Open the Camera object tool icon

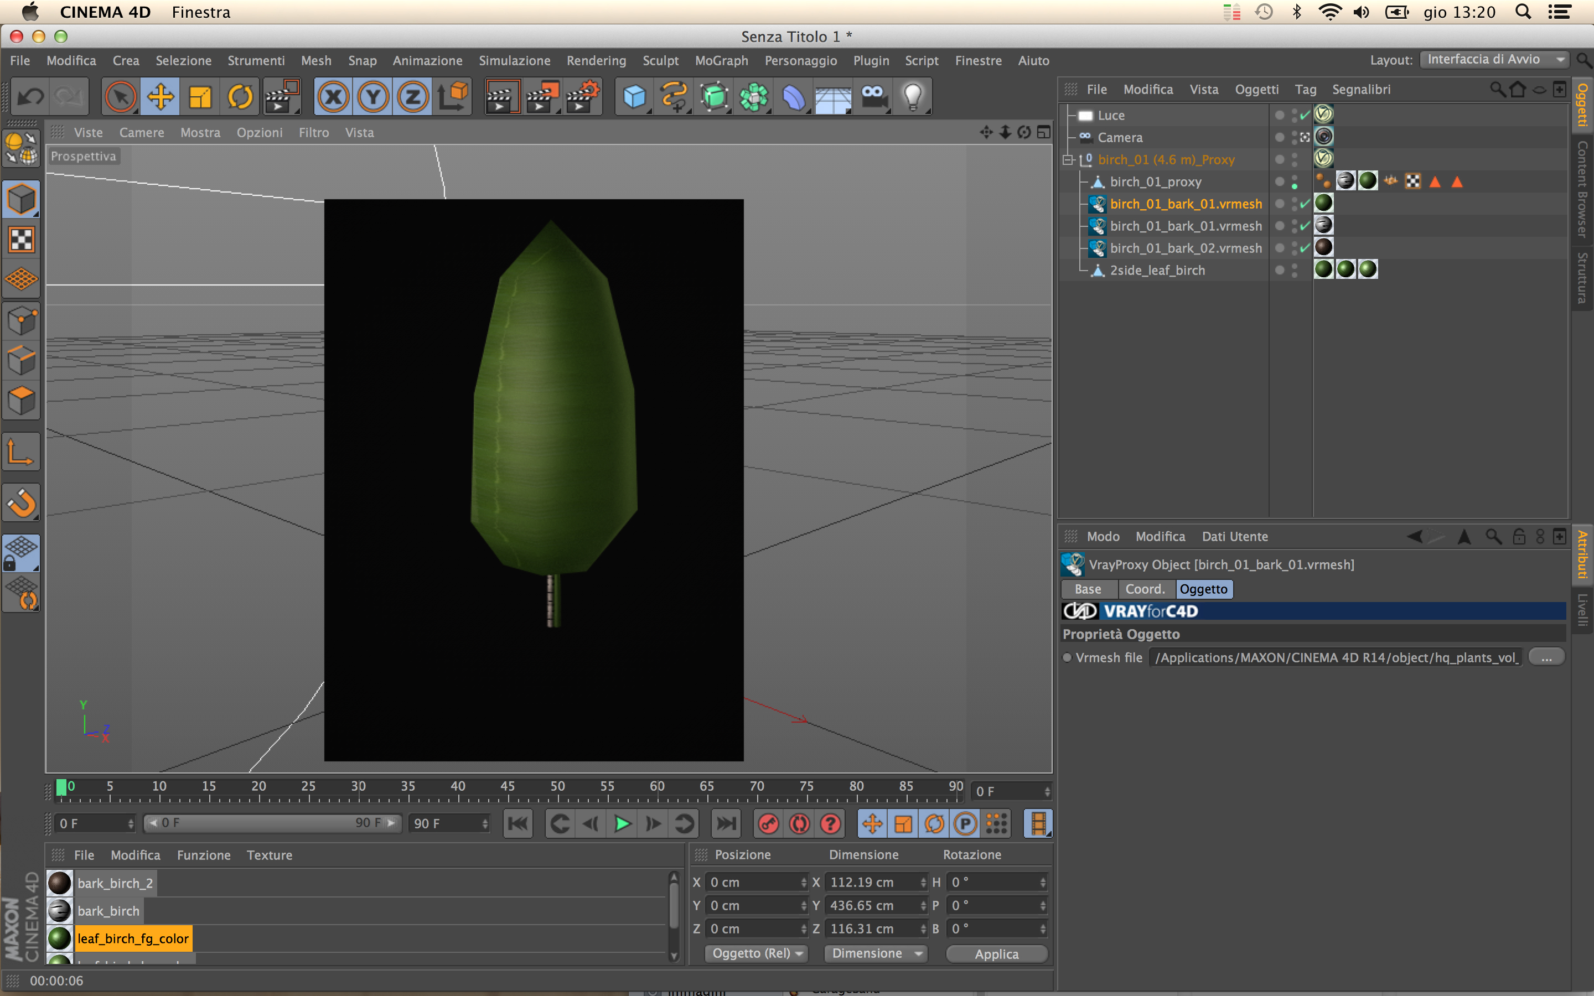tap(873, 97)
